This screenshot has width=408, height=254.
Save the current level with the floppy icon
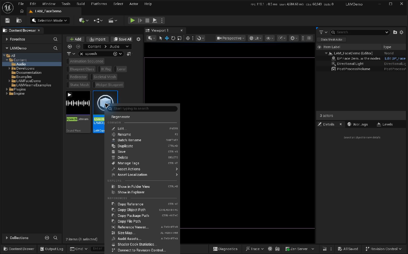coord(7,20)
